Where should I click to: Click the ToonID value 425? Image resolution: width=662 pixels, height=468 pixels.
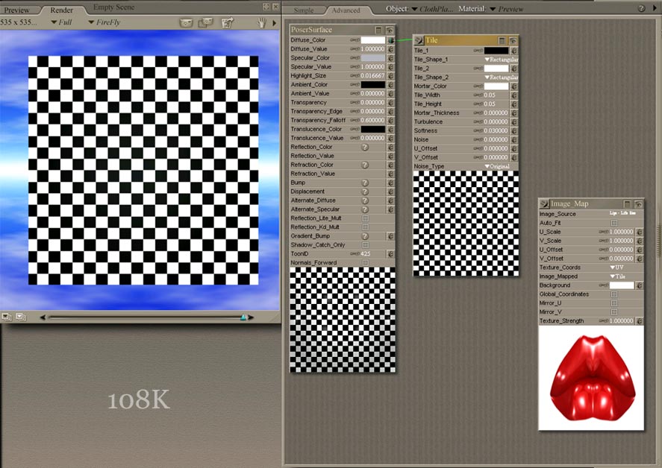point(366,254)
